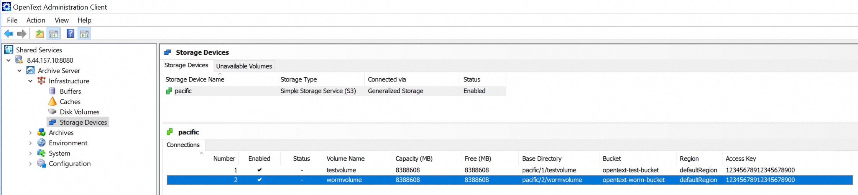Click the Caches triangle icon

pos(53,101)
